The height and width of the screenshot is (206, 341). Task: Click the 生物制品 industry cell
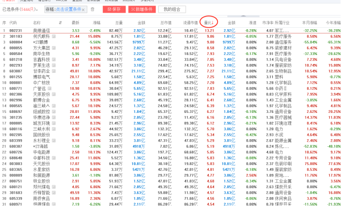pyautogui.click(x=283, y=71)
